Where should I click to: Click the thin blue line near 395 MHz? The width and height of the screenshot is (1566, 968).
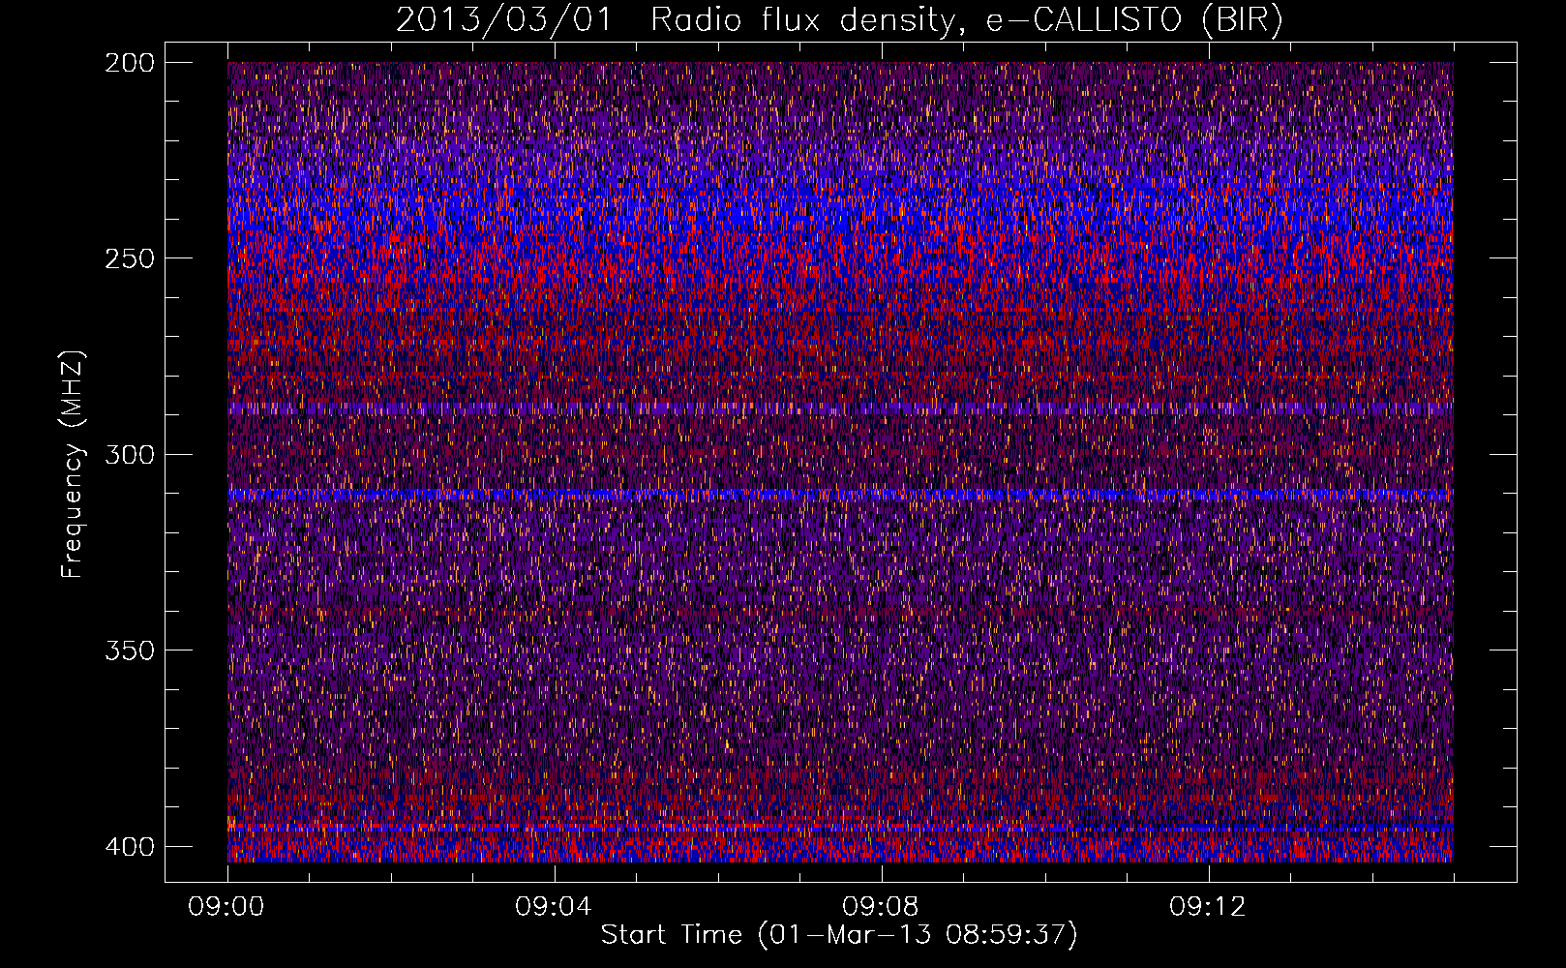point(840,828)
